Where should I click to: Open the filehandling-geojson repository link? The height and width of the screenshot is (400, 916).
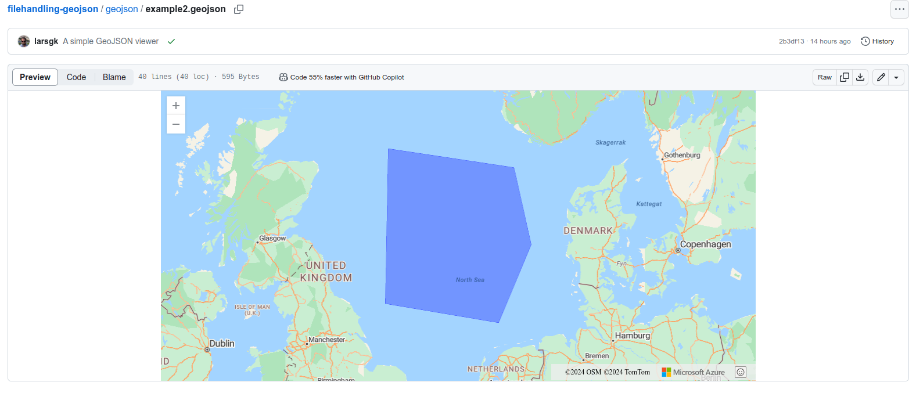53,9
